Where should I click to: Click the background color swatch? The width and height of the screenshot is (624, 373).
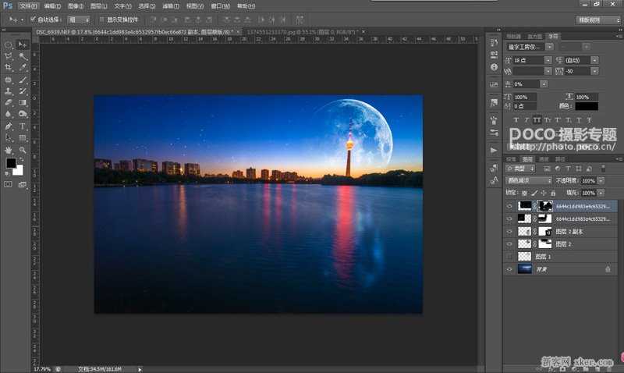(19, 170)
